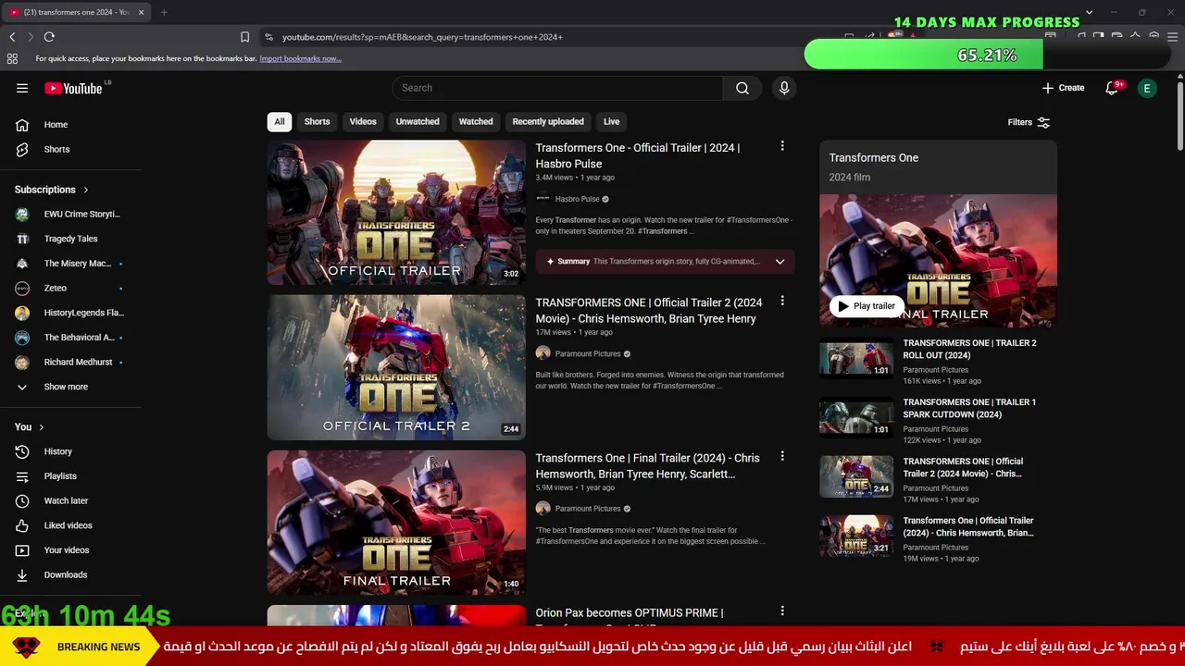Screen dimensions: 1185x666
Task: Open the YouTube hamburger guide menu
Action: point(22,88)
